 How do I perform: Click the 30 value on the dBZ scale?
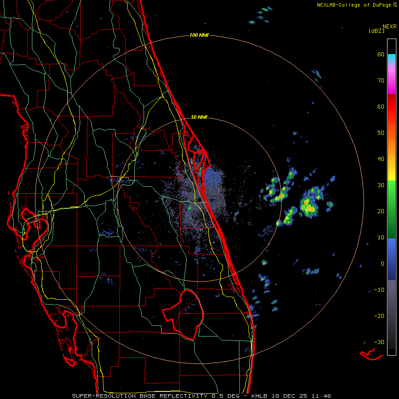tap(381, 185)
